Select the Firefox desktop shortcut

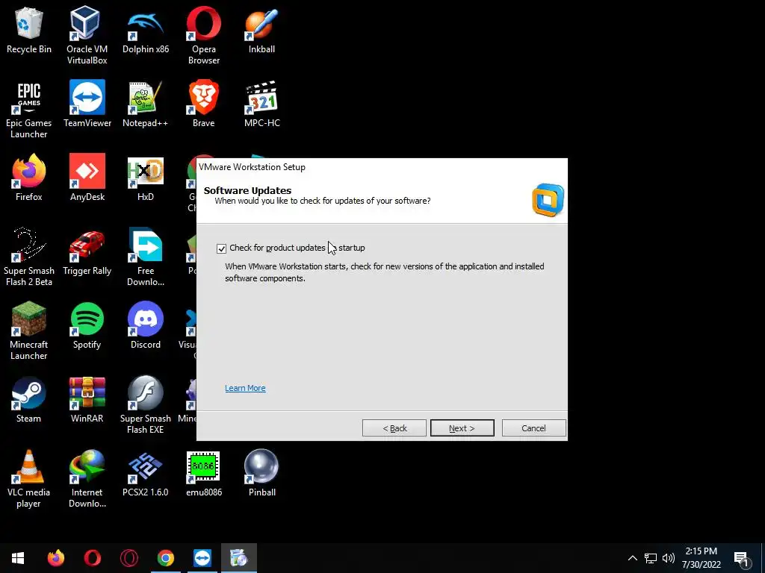click(x=29, y=178)
